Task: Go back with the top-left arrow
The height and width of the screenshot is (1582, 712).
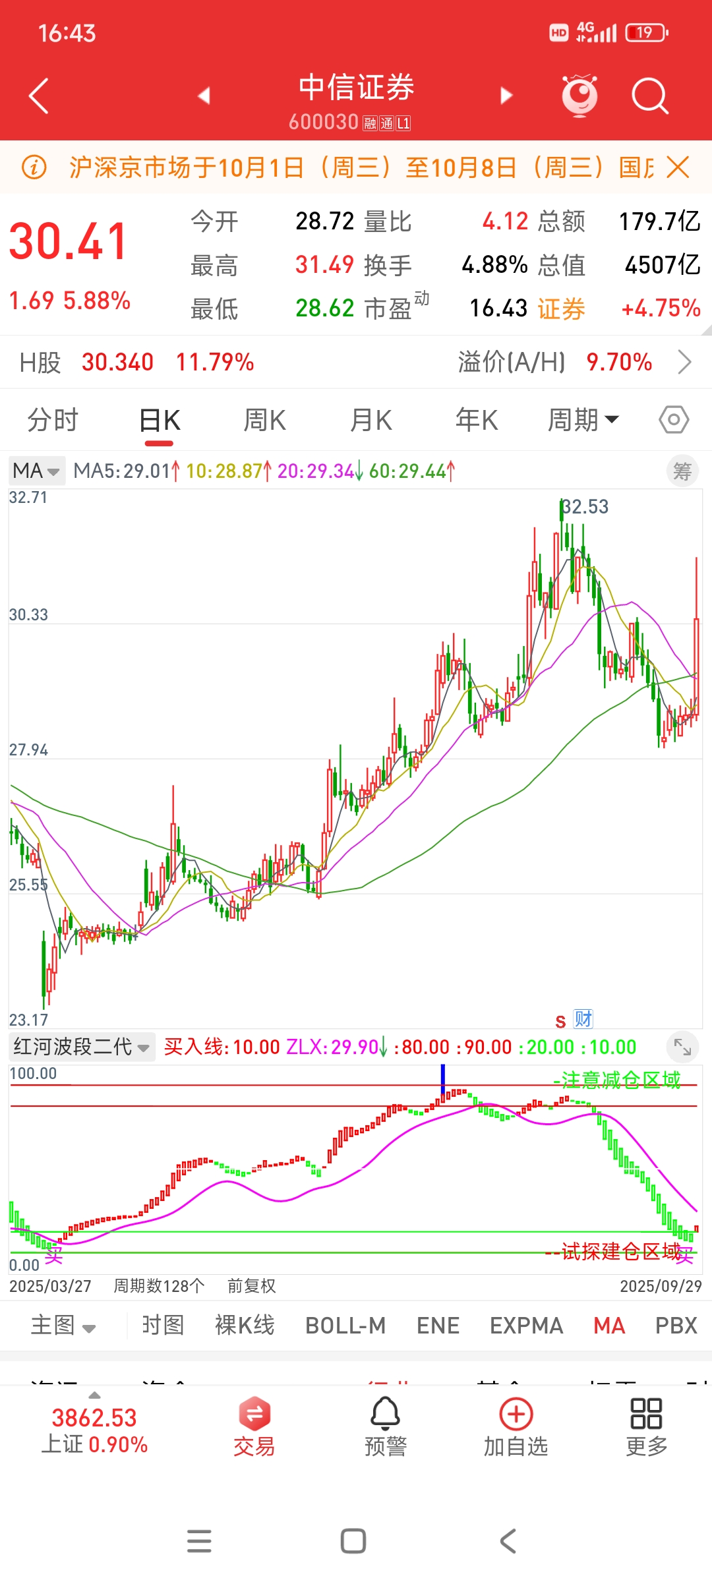Action: pos(39,96)
